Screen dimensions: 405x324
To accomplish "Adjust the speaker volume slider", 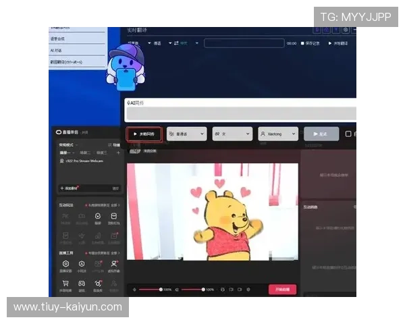I will click(x=193, y=290).
